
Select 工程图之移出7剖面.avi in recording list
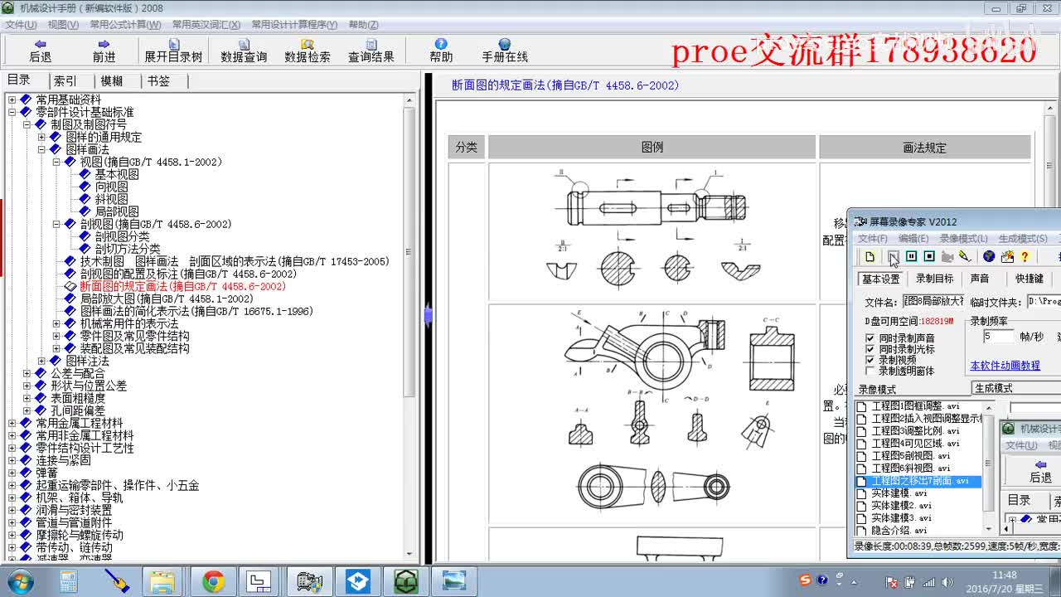coord(919,481)
